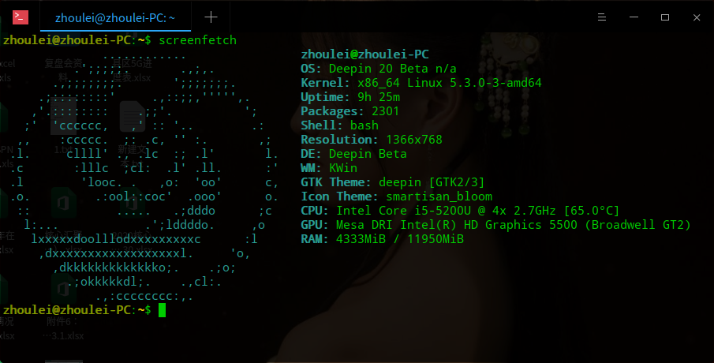Click the red terminal app icon
This screenshot has height=363, width=714.
(x=20, y=17)
